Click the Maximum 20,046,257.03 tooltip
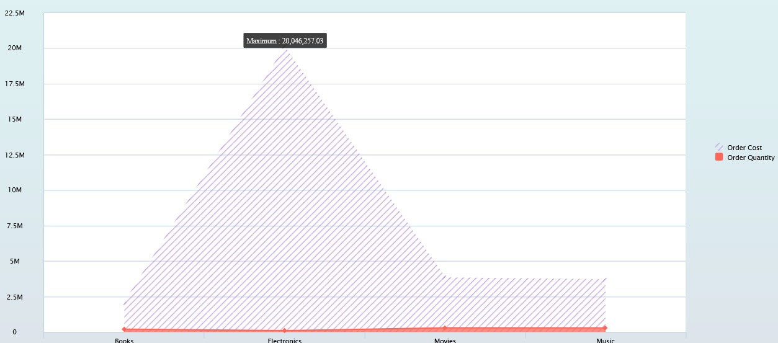The width and height of the screenshot is (778, 343). pos(285,41)
